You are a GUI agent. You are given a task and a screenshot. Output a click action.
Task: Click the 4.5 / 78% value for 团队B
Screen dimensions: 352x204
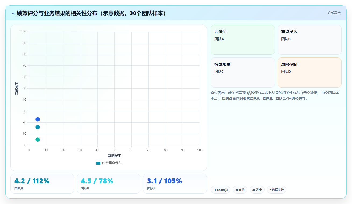(x=97, y=181)
